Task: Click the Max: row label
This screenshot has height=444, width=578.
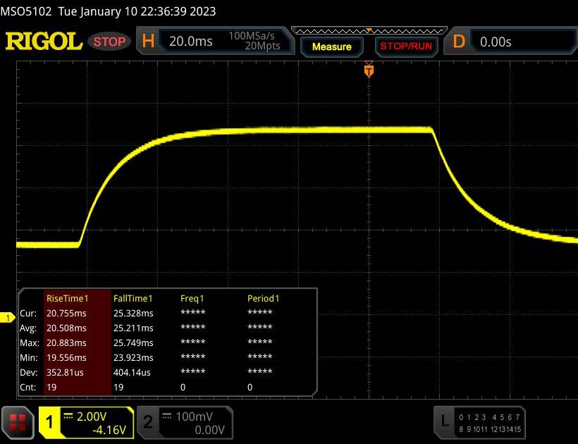Action: [x=30, y=343]
